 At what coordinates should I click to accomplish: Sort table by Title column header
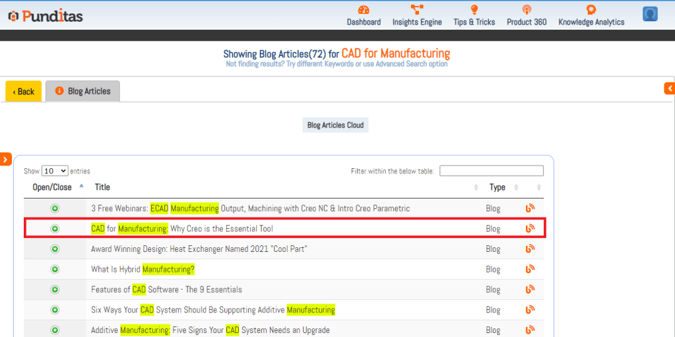coord(102,187)
